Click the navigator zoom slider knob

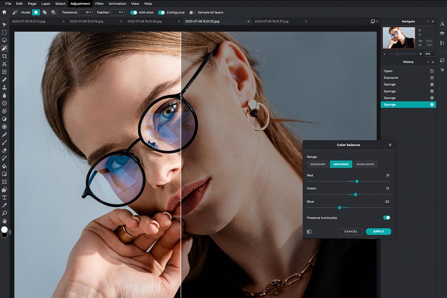pyautogui.click(x=397, y=54)
